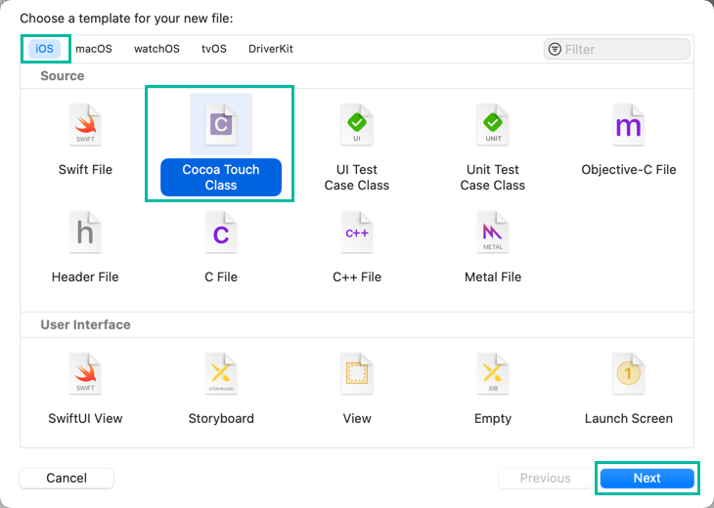Click the "C++ File" label
Image resolution: width=714 pixels, height=508 pixels.
(x=357, y=277)
